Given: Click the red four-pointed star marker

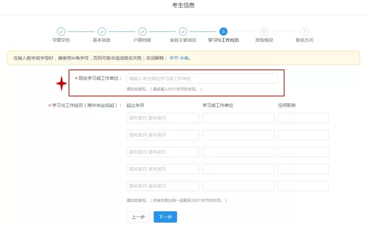Looking at the screenshot, I should [x=62, y=83].
